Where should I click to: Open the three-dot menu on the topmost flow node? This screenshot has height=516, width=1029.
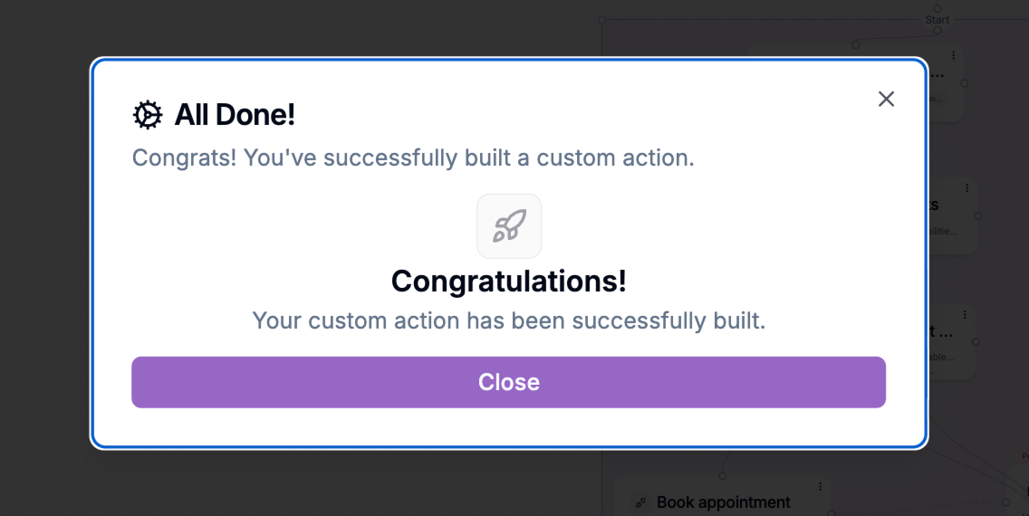click(954, 55)
